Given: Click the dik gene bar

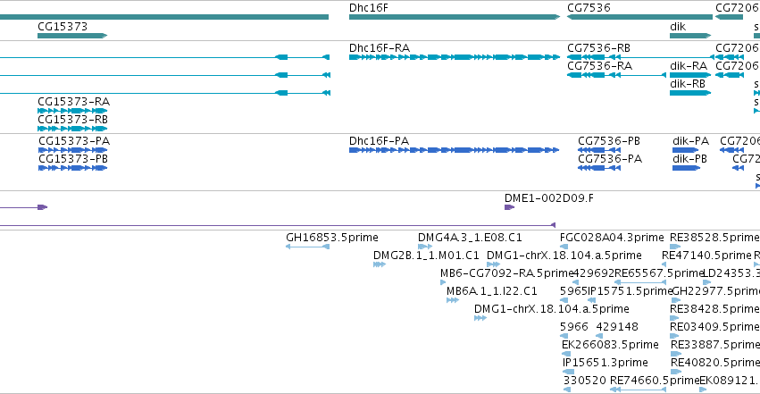Looking at the screenshot, I should [x=690, y=36].
